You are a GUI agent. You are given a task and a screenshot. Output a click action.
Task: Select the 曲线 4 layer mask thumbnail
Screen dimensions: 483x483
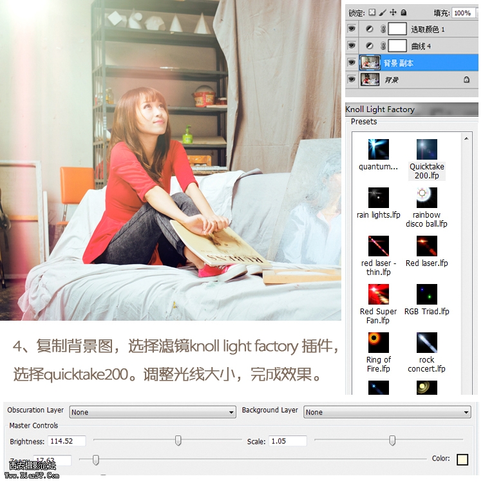click(397, 46)
